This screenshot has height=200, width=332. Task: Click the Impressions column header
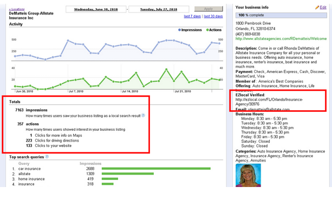click(90, 163)
